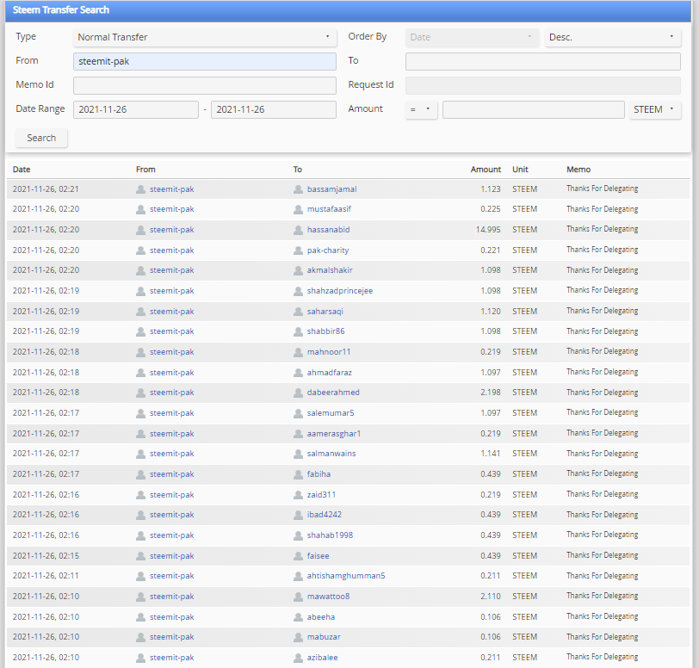This screenshot has width=699, height=668.
Task: Open the hassanabid recipient link
Action: (328, 230)
